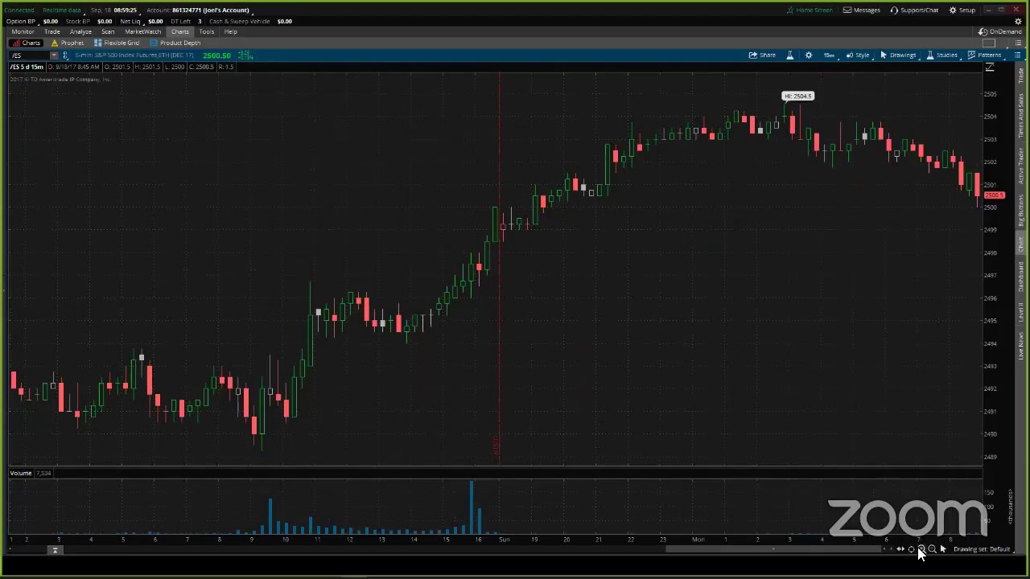Open the Drawing set: Default selector
The image size is (1030, 579).
(982, 549)
